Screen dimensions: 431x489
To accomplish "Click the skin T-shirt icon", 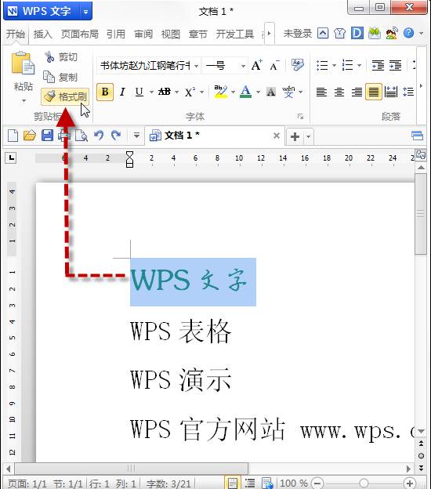I will click(339, 33).
